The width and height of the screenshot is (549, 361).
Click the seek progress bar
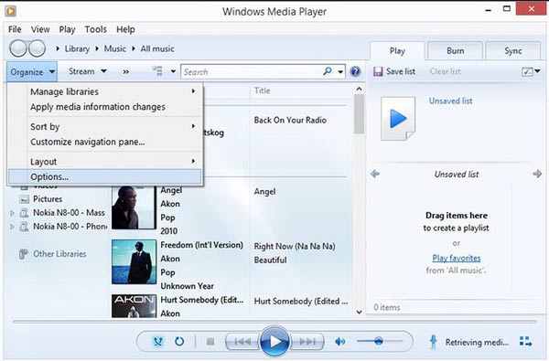tap(274, 321)
